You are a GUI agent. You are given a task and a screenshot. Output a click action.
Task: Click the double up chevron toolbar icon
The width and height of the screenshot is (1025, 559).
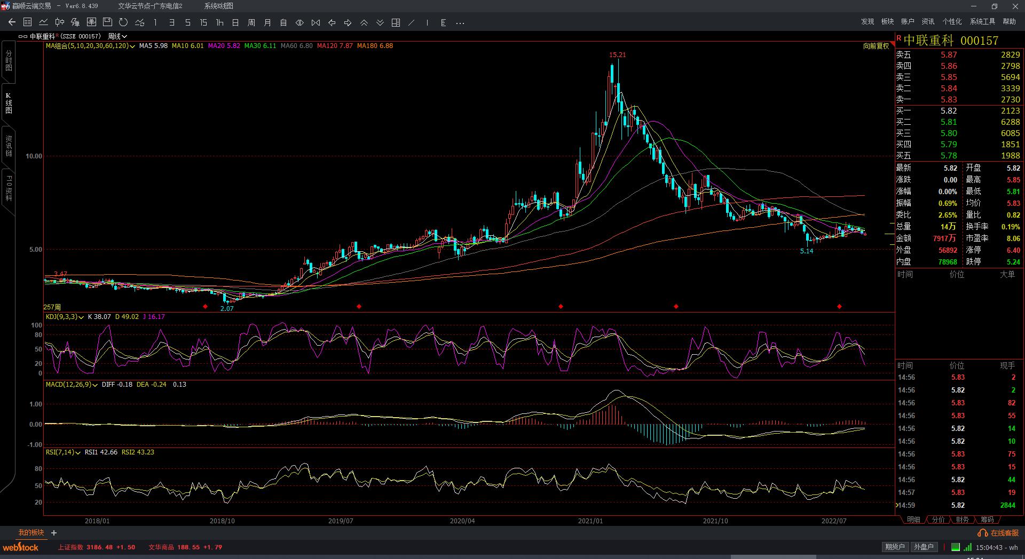(364, 22)
